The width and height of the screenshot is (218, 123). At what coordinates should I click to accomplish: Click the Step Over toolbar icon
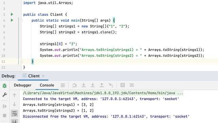tap(75, 85)
